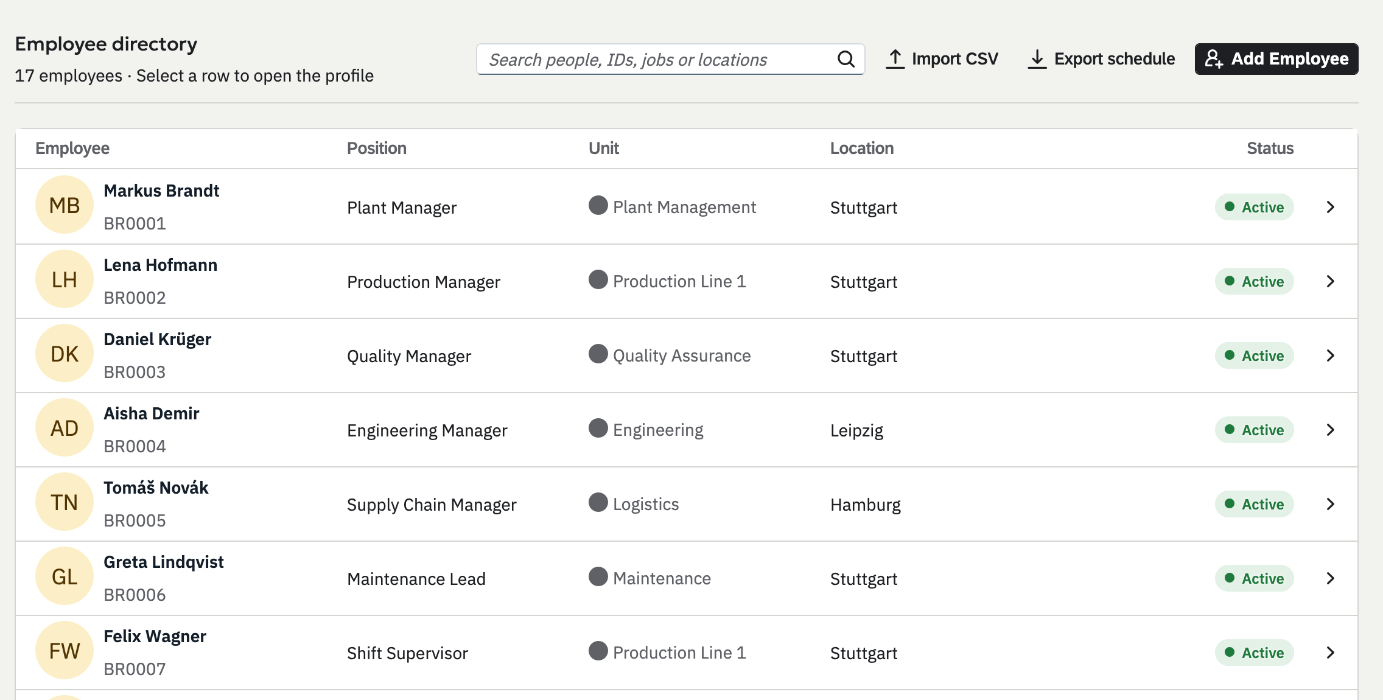
Task: Click the Plant Management unit dot
Action: [598, 205]
